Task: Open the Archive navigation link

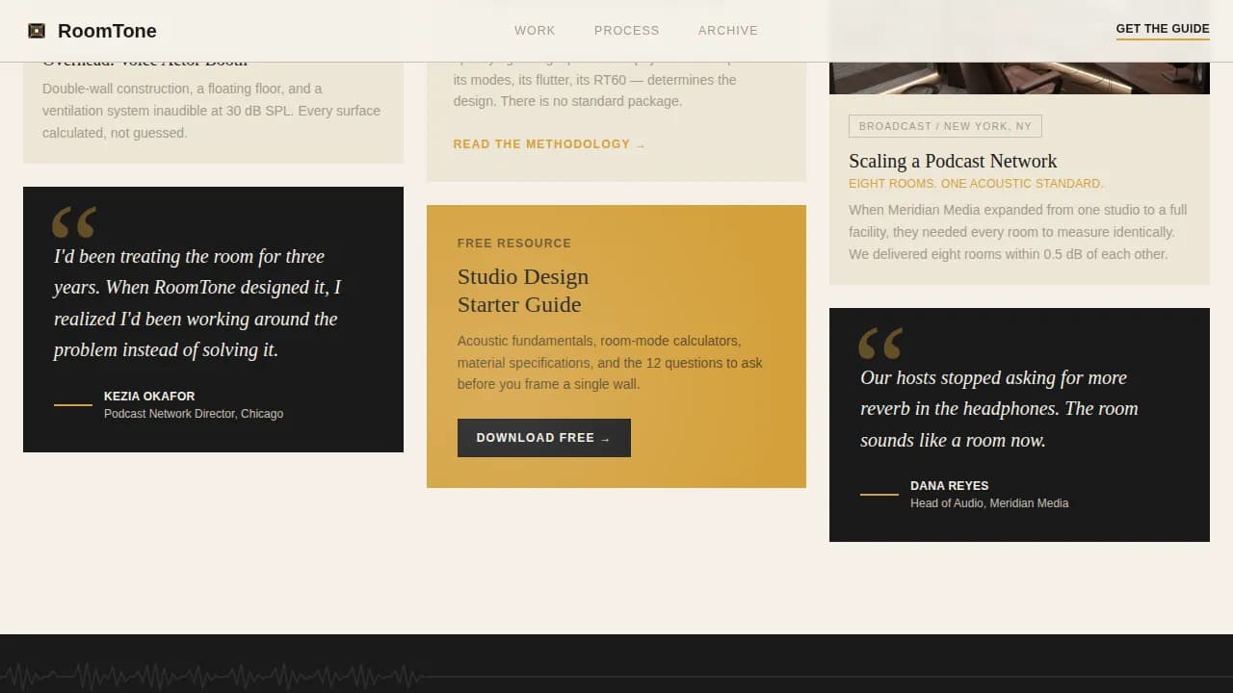Action: click(727, 31)
